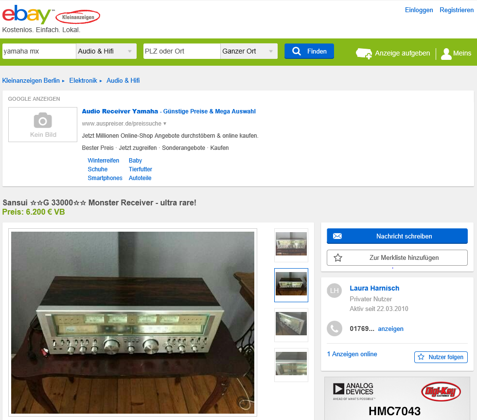Click the LH seller avatar circle
477x420 pixels.
coord(335,291)
